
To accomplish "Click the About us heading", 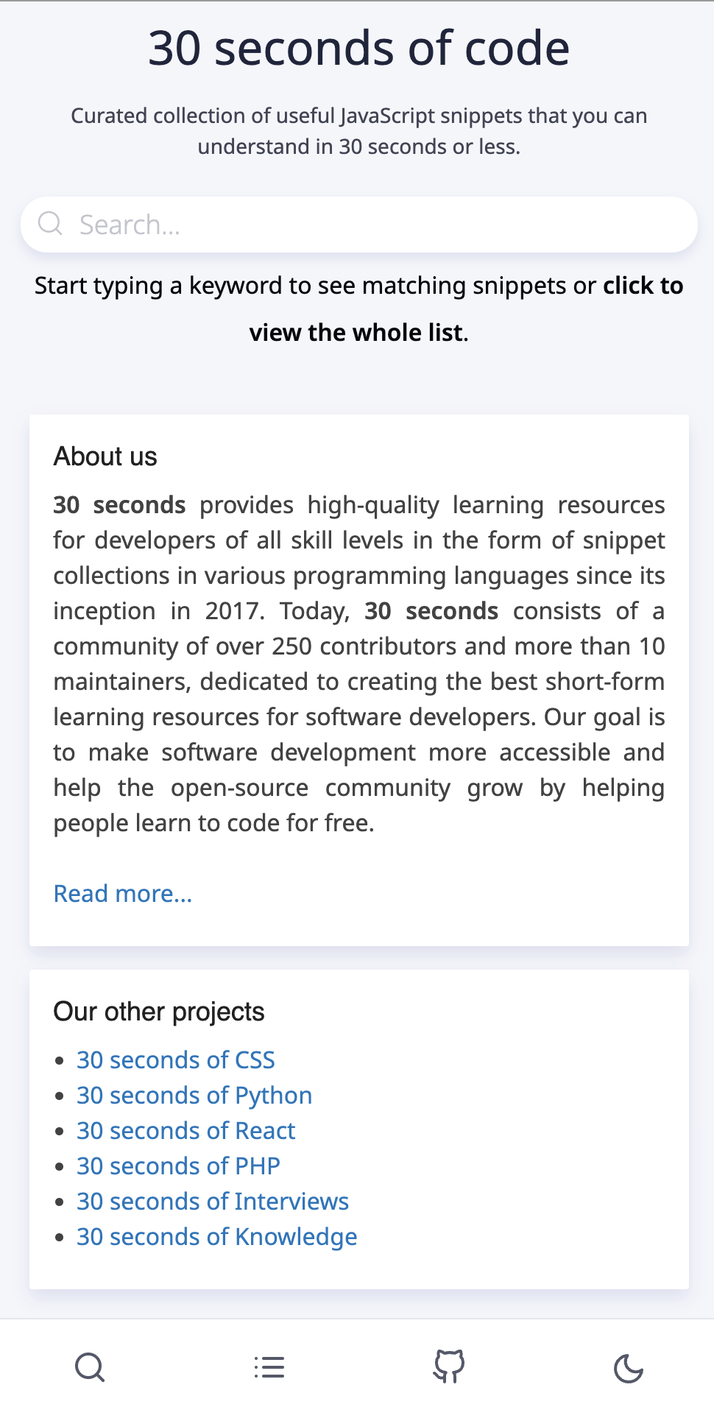I will pos(105,456).
